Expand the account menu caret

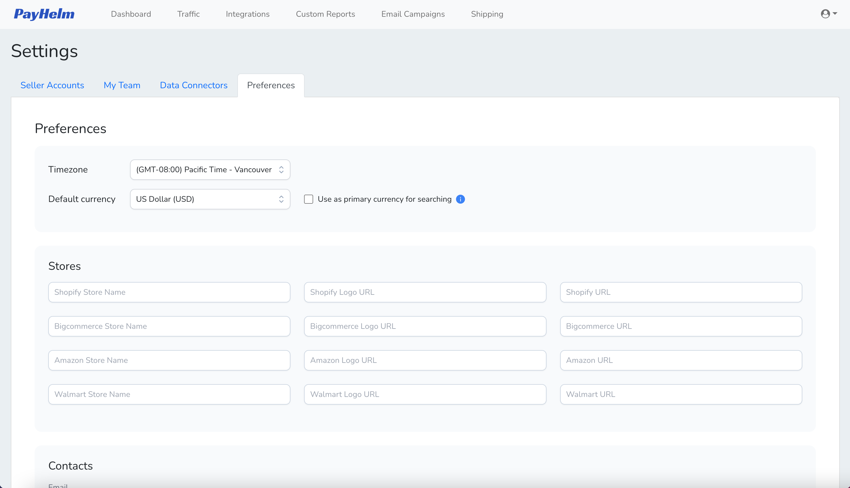pos(835,14)
